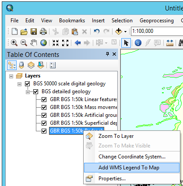Select GBR BGS 1:50k Superficial deposits layer

click(83, 123)
